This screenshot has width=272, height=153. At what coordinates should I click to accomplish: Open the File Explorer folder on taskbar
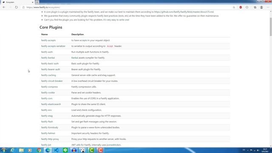pyautogui.click(x=21, y=150)
